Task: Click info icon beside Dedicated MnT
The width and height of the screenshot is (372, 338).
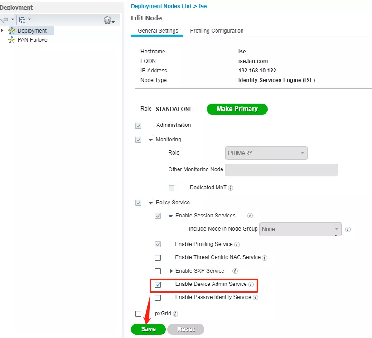Action: (231, 188)
